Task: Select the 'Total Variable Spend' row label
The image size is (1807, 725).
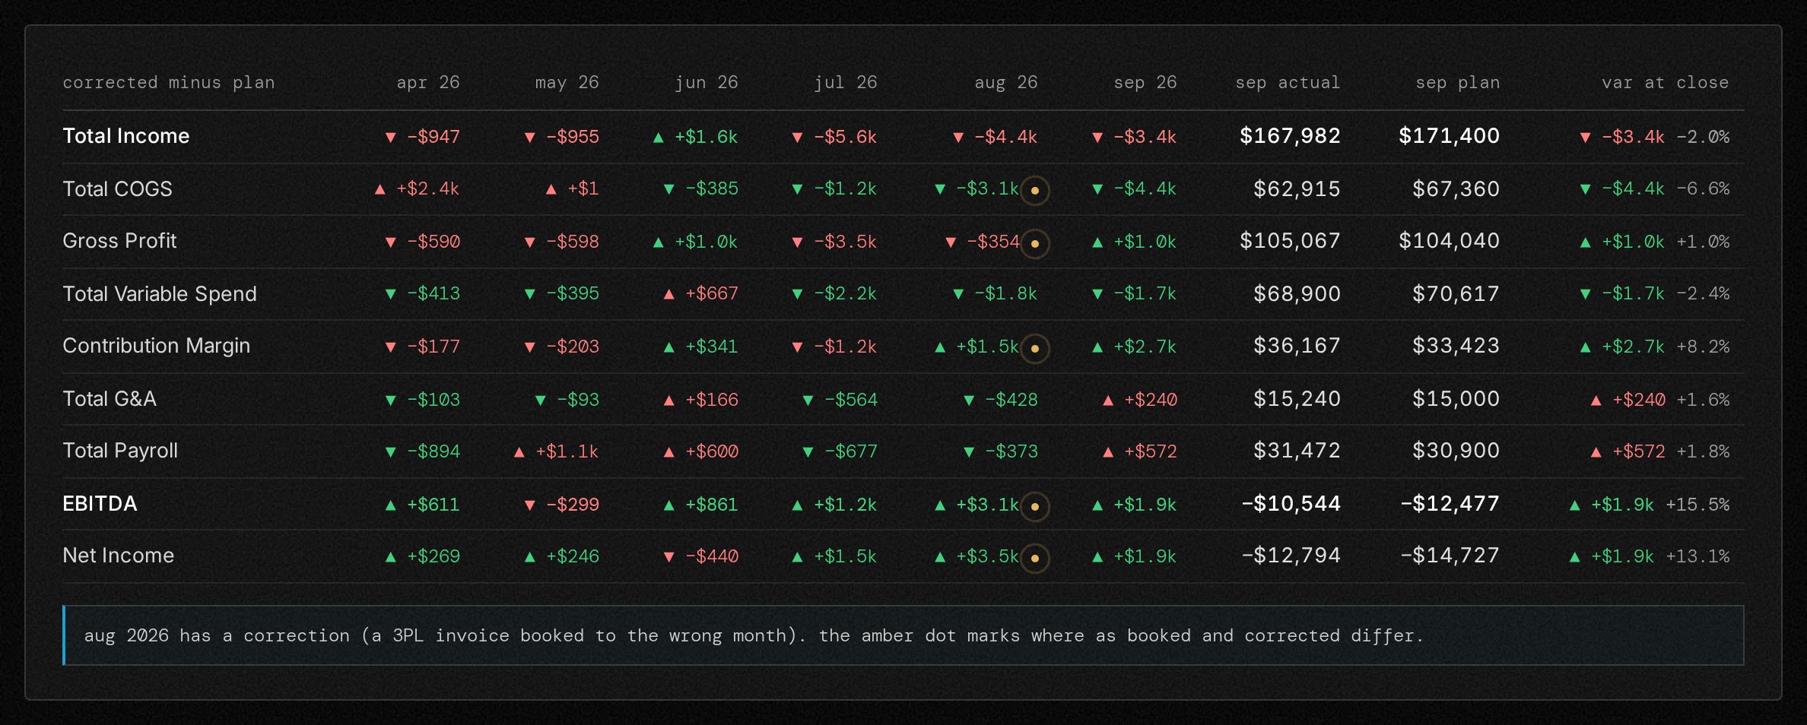Action: [x=160, y=294]
